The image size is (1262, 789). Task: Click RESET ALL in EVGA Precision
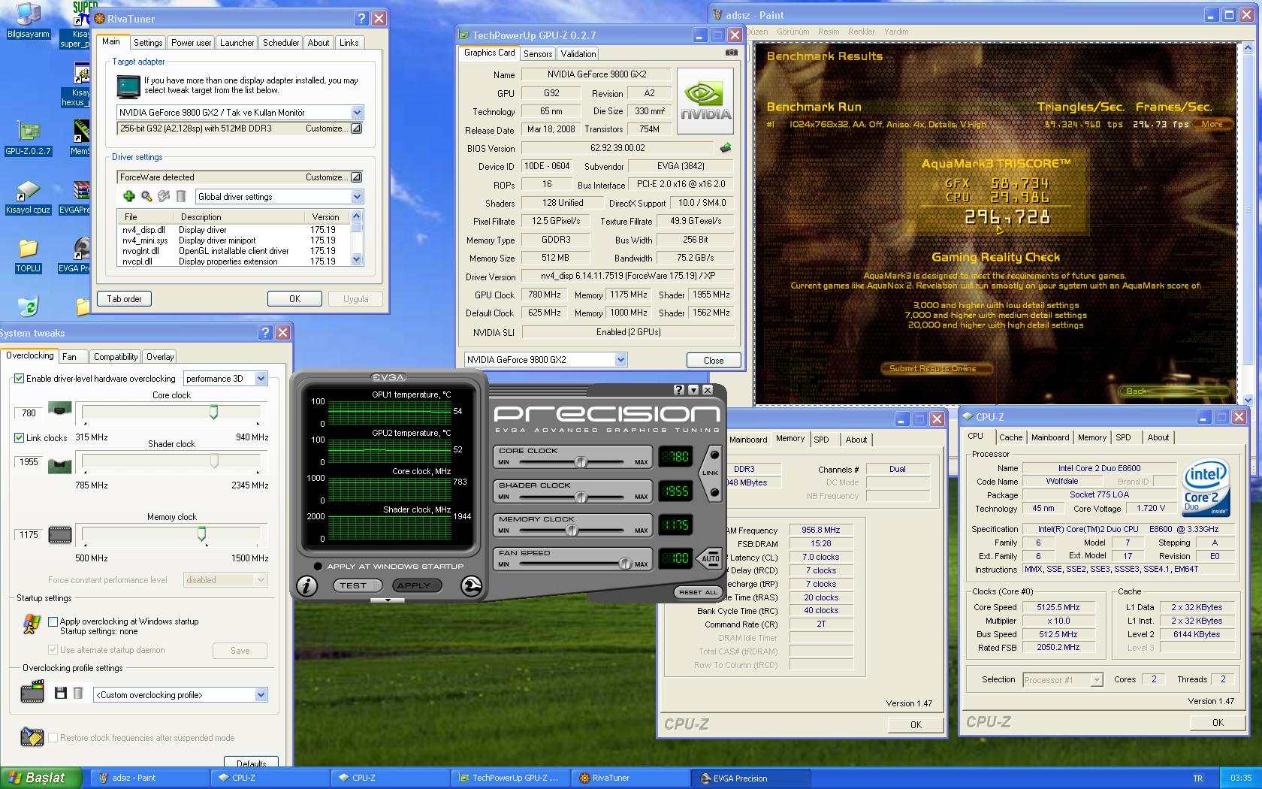[698, 592]
